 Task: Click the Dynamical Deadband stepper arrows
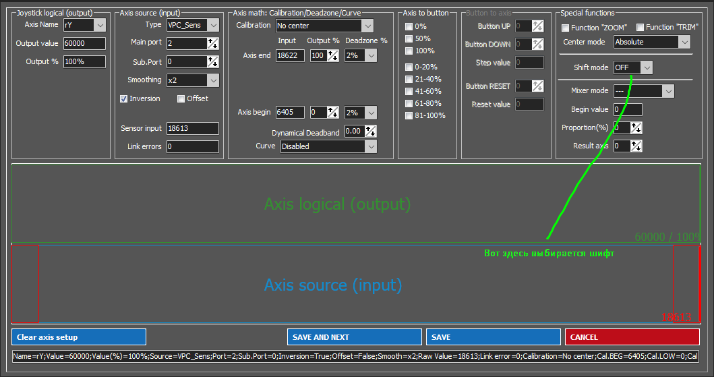[x=371, y=131]
